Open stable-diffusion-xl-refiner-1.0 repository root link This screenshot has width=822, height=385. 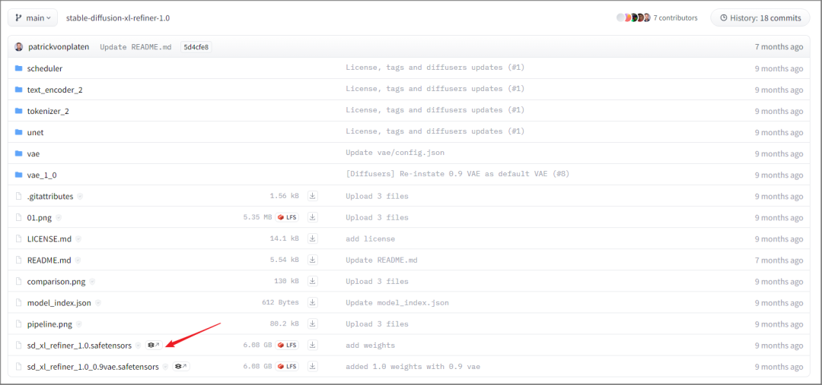118,17
